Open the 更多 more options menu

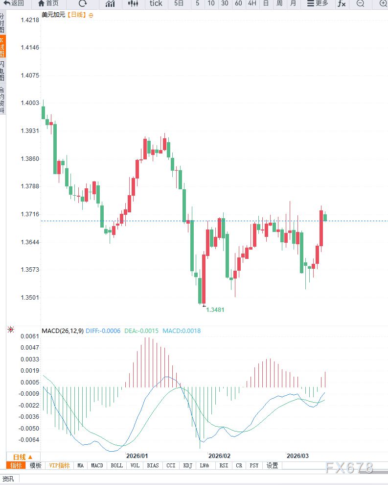318,3
